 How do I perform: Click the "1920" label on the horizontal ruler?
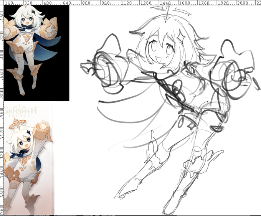click(x=223, y=3)
